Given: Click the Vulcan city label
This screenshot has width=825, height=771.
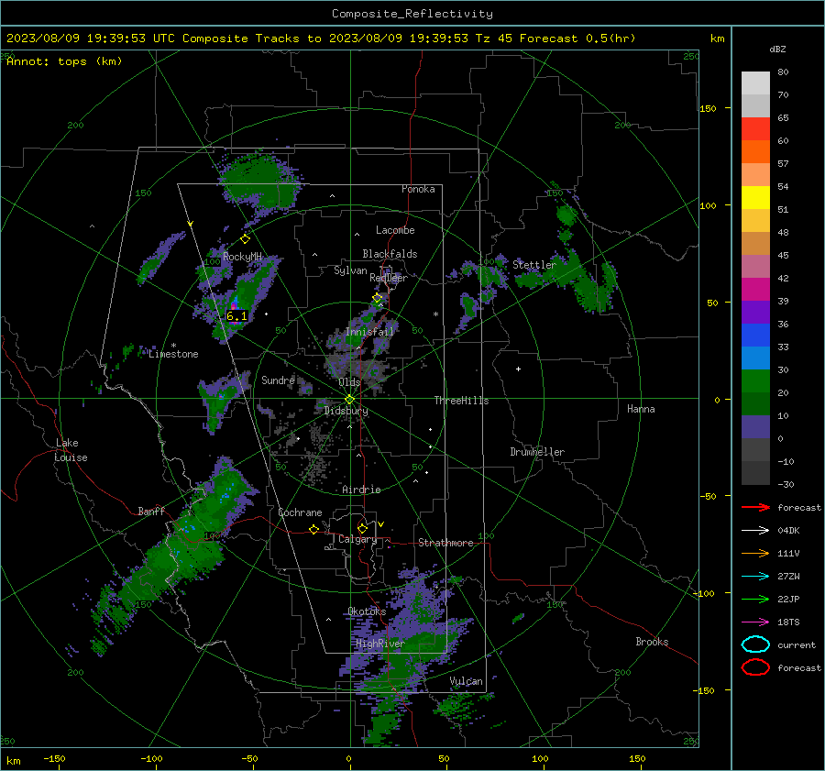Looking at the screenshot, I should [x=466, y=681].
